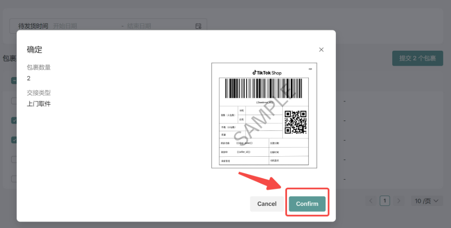The image size is (451, 228).
Task: Open the calendar icon in date field
Action: pos(198,26)
